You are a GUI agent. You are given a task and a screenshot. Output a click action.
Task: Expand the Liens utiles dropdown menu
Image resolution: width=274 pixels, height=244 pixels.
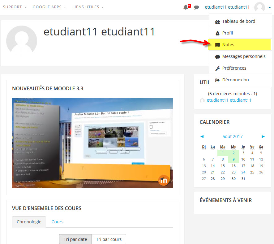(88, 7)
